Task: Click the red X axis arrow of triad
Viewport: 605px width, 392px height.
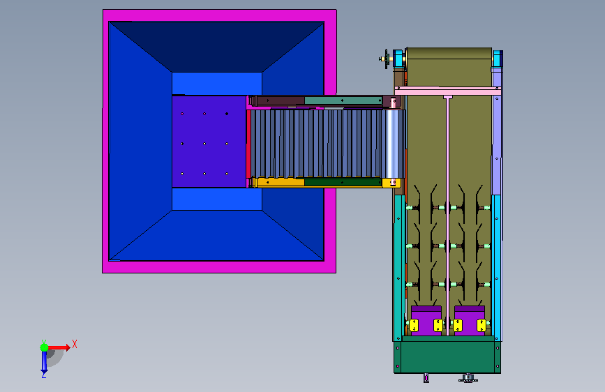Action: point(59,347)
